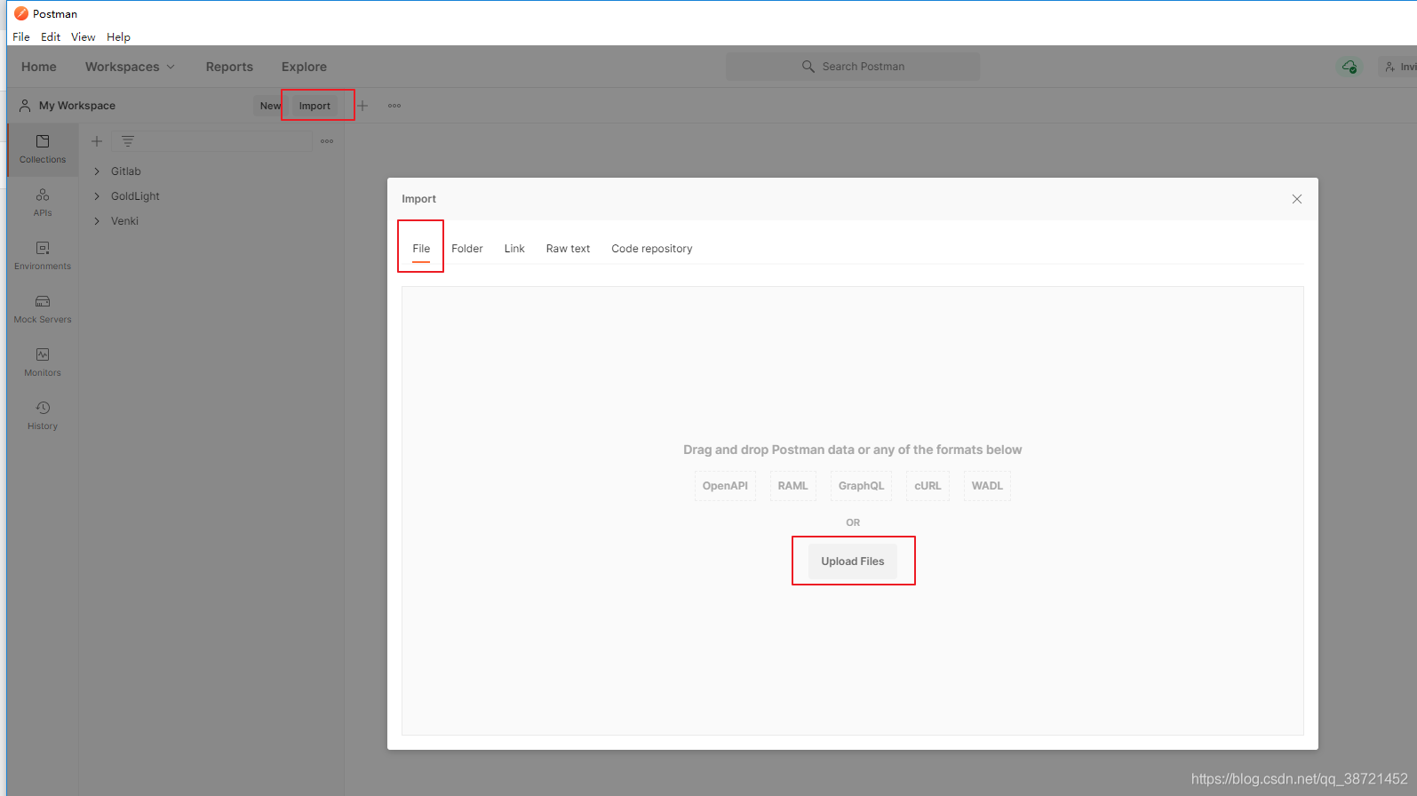Open the File menu
Viewport: 1417px width, 796px height.
pos(21,37)
